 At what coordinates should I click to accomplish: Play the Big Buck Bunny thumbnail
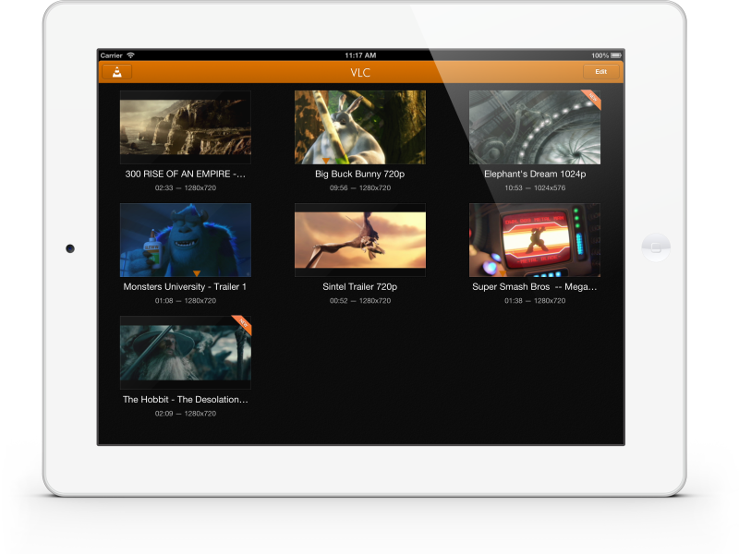click(x=360, y=127)
